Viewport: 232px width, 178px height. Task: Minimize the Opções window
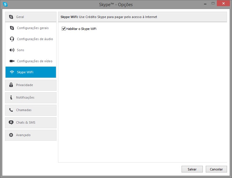(x=205, y=4)
